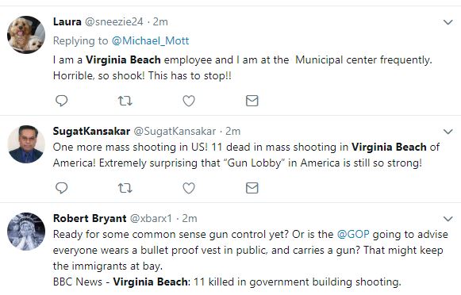Click Robert Bryant's statue avatar
The width and height of the screenshot is (461, 295).
pos(26,232)
